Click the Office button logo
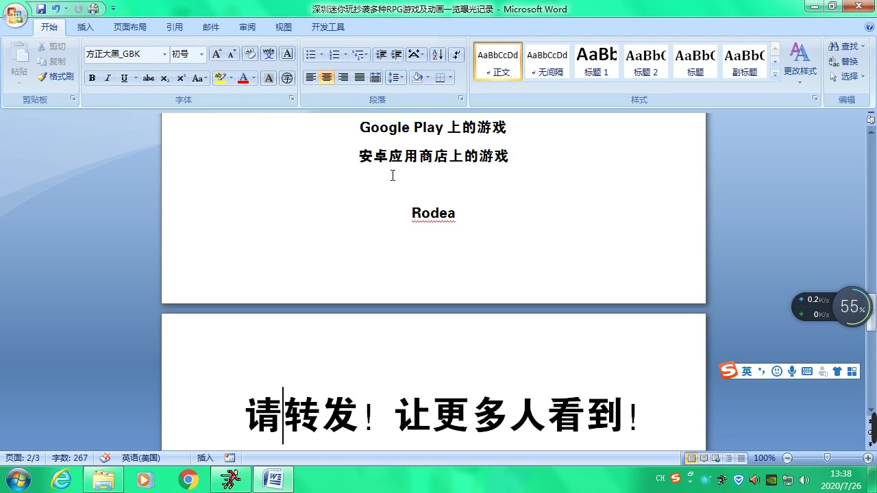877x493 pixels. click(x=15, y=14)
